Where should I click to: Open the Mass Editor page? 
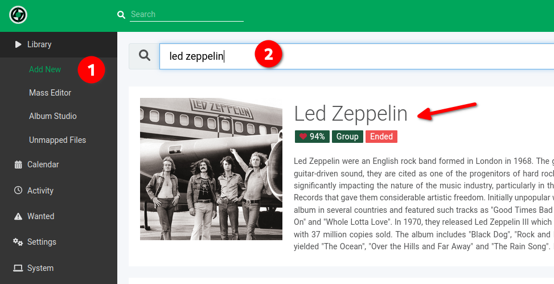(50, 93)
